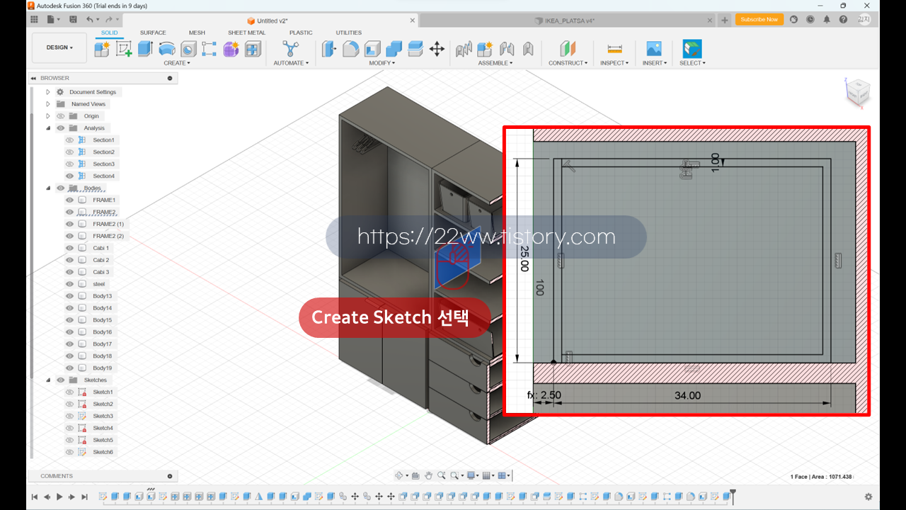Select the Revolve tool
Image resolution: width=906 pixels, height=510 pixels.
[x=167, y=49]
